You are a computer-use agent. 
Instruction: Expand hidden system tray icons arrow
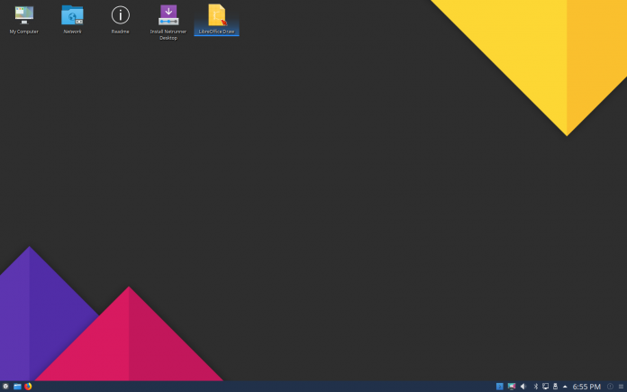pyautogui.click(x=565, y=387)
